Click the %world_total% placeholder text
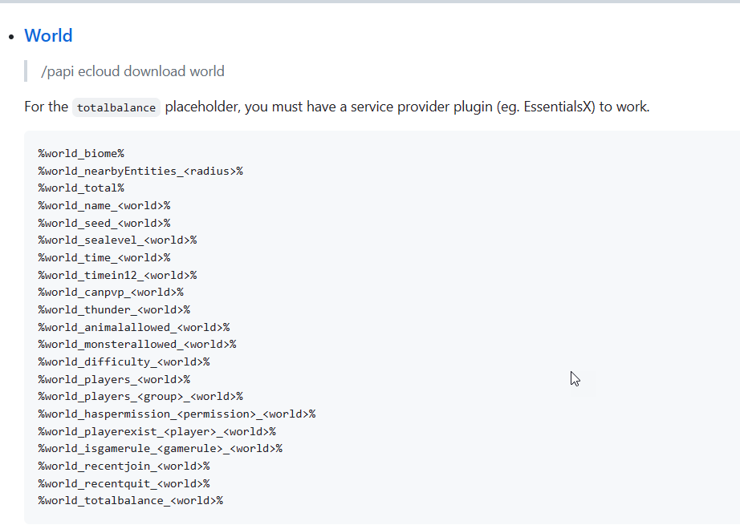The height and width of the screenshot is (529, 740). click(80, 188)
